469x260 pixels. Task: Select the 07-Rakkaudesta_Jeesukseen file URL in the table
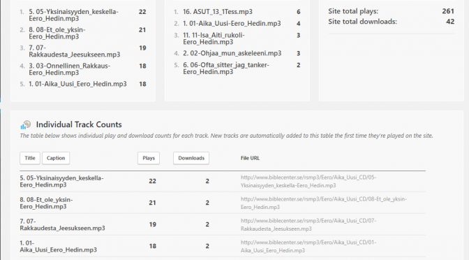pos(308,224)
